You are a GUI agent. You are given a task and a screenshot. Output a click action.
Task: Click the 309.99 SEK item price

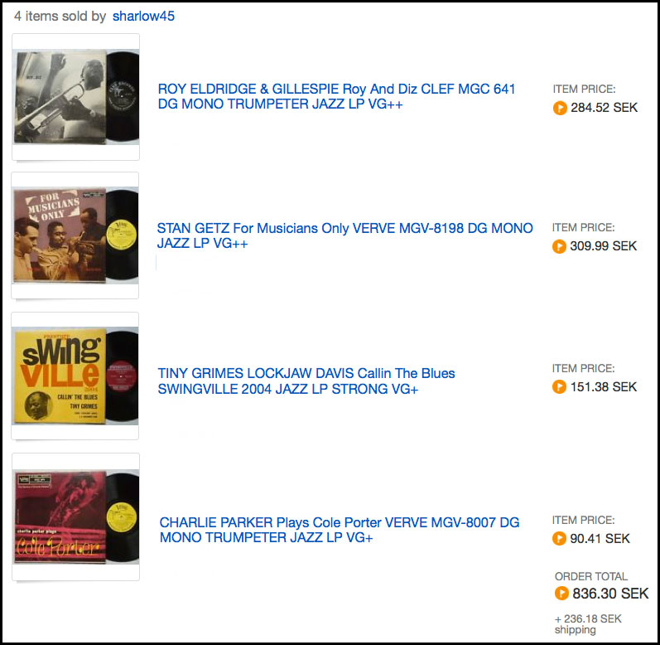pyautogui.click(x=603, y=246)
